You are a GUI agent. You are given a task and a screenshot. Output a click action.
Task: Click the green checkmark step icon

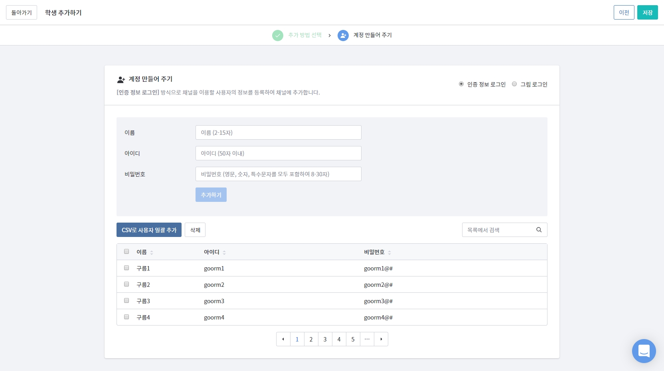click(x=278, y=36)
